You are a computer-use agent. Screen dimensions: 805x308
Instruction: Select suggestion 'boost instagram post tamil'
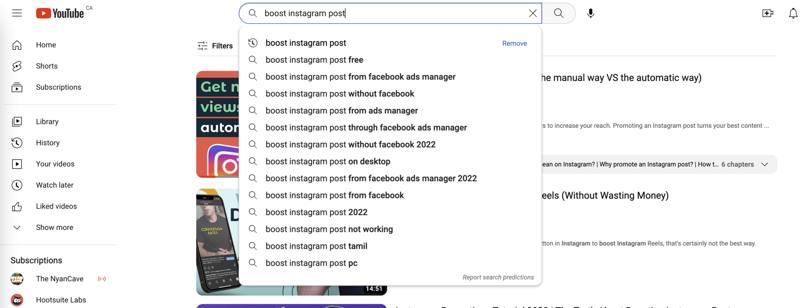point(390,246)
